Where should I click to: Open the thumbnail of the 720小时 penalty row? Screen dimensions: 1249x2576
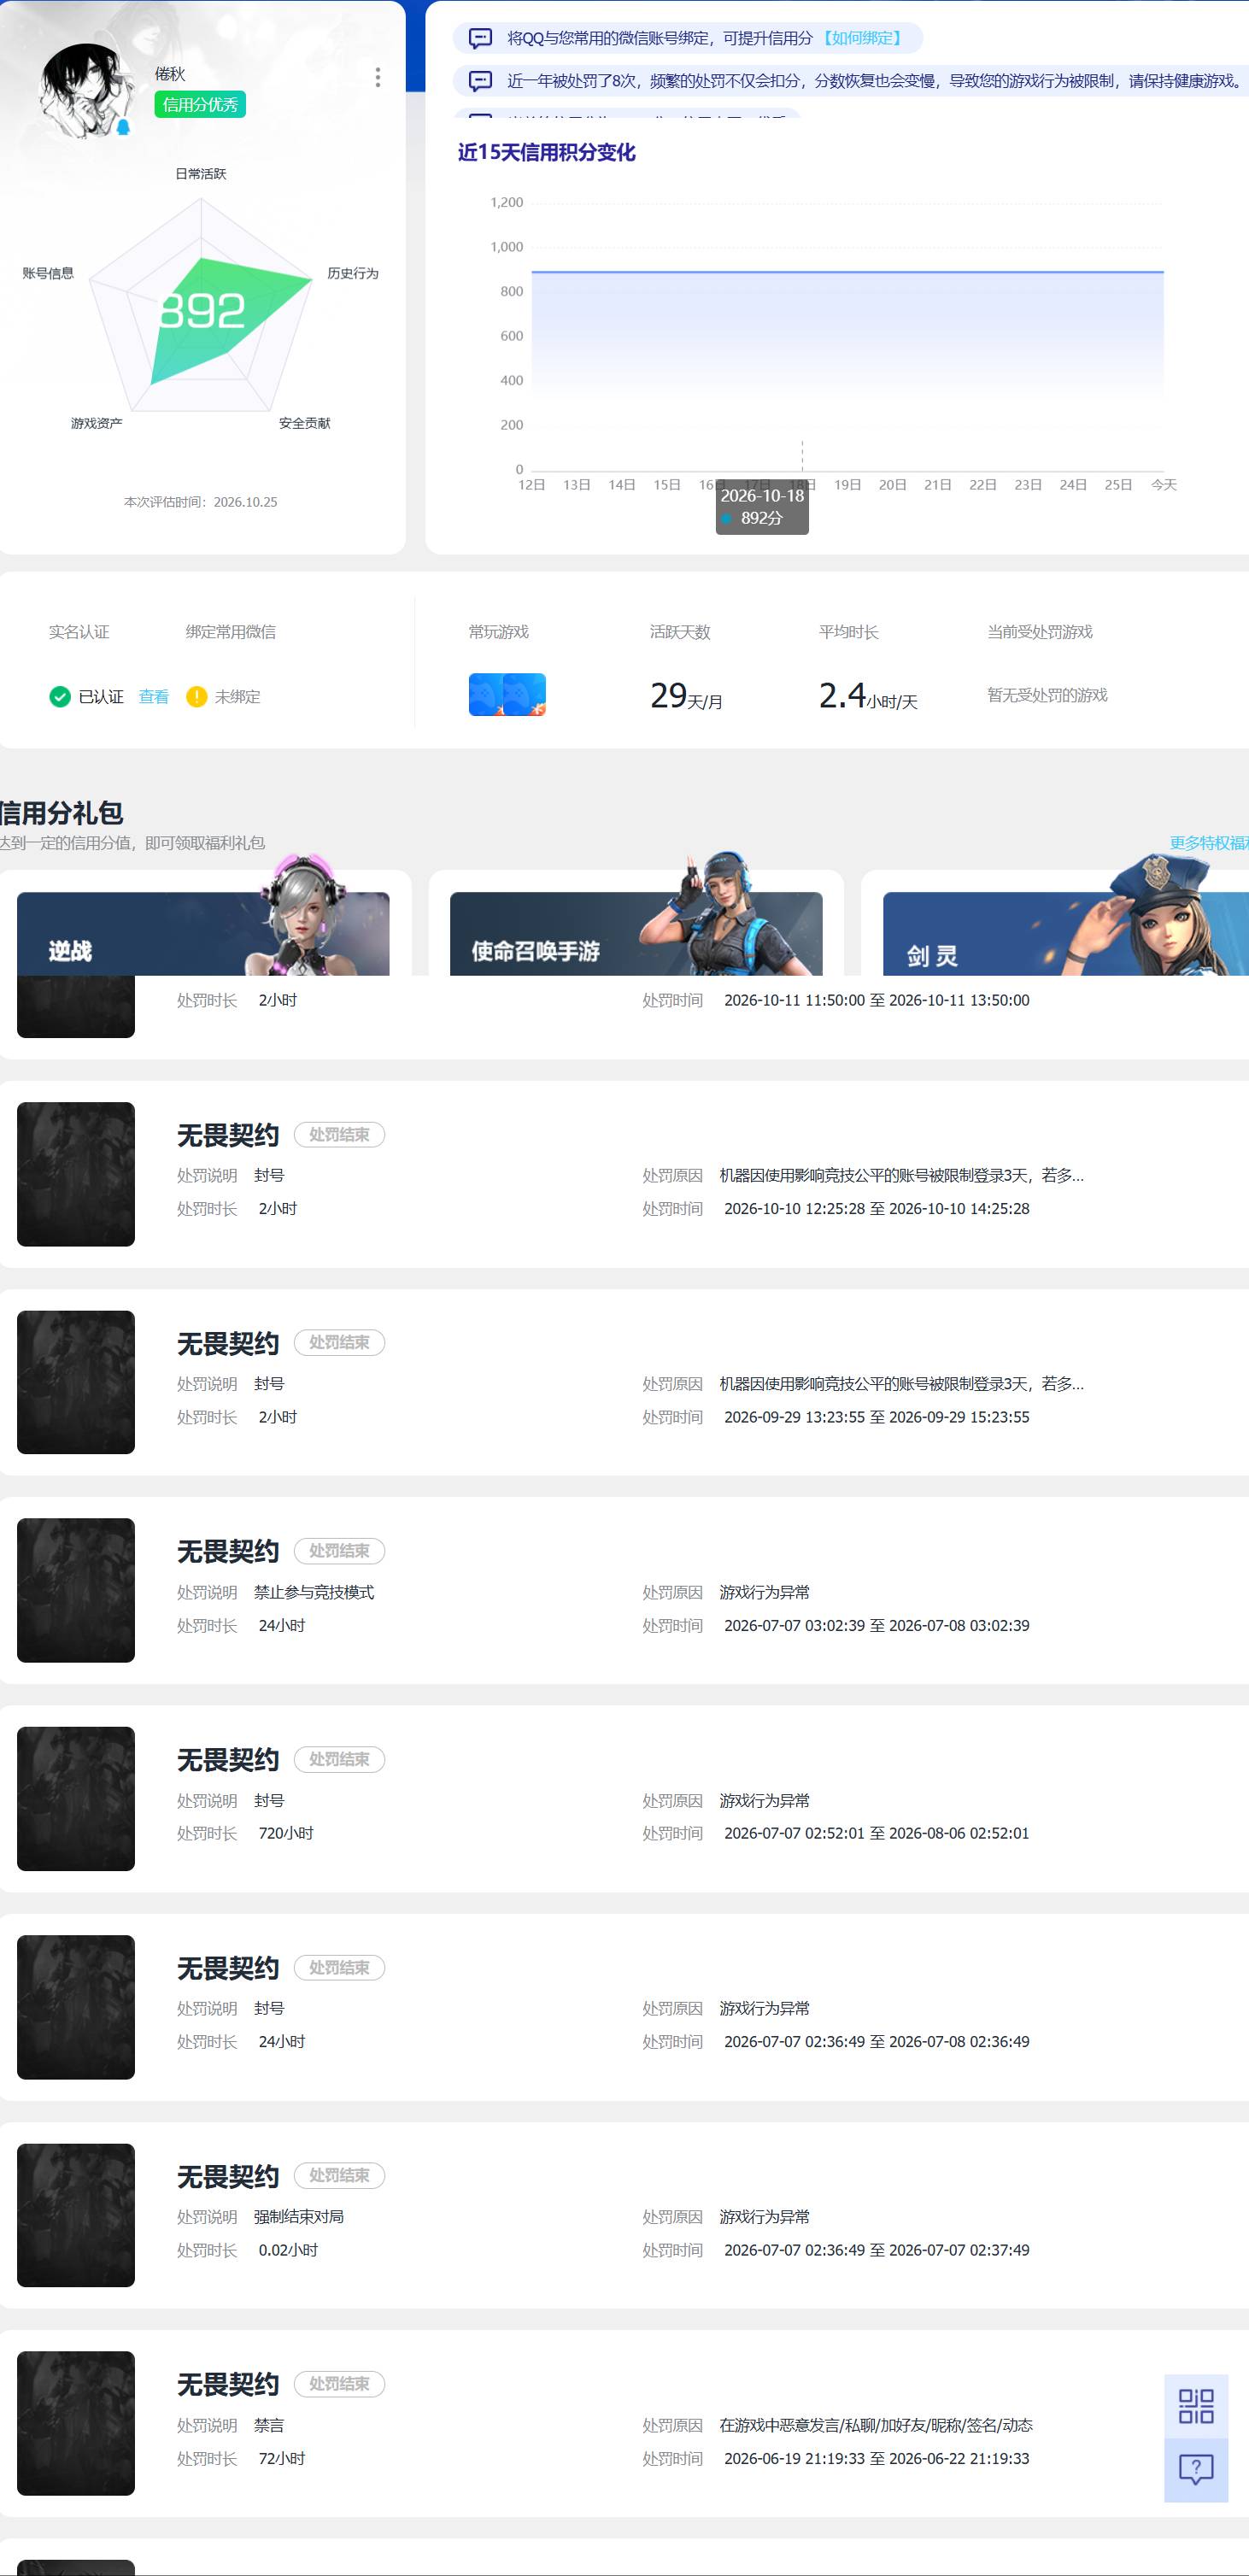tap(76, 1799)
